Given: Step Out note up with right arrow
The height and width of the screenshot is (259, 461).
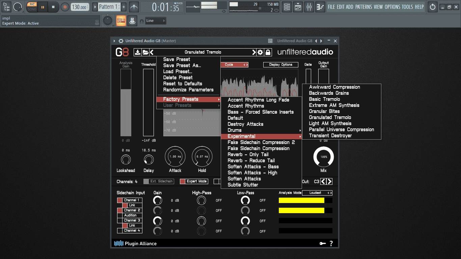Looking at the screenshot, I should pyautogui.click(x=329, y=181).
